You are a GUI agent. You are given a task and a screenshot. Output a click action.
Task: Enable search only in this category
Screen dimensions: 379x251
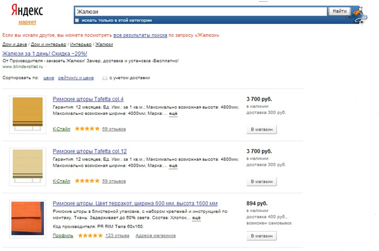point(77,21)
